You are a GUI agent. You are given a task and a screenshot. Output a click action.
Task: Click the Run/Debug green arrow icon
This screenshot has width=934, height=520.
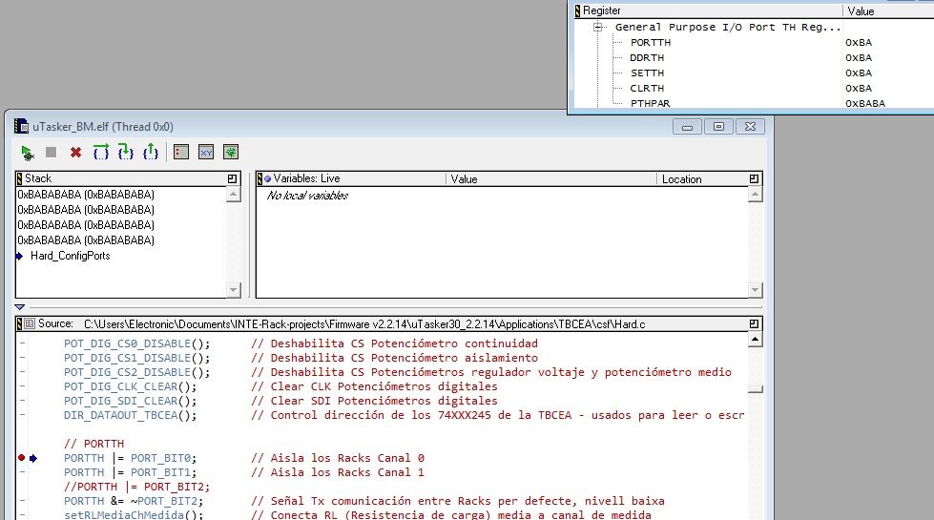(x=28, y=153)
